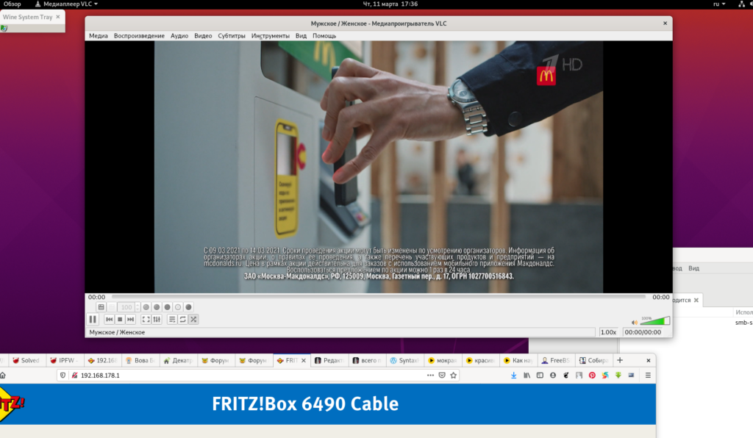The image size is (753, 438).
Task: Switch to the IPFW browser tab
Action: coord(64,360)
